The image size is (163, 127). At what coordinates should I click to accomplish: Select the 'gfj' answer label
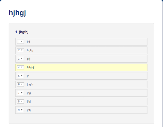pos(29,59)
